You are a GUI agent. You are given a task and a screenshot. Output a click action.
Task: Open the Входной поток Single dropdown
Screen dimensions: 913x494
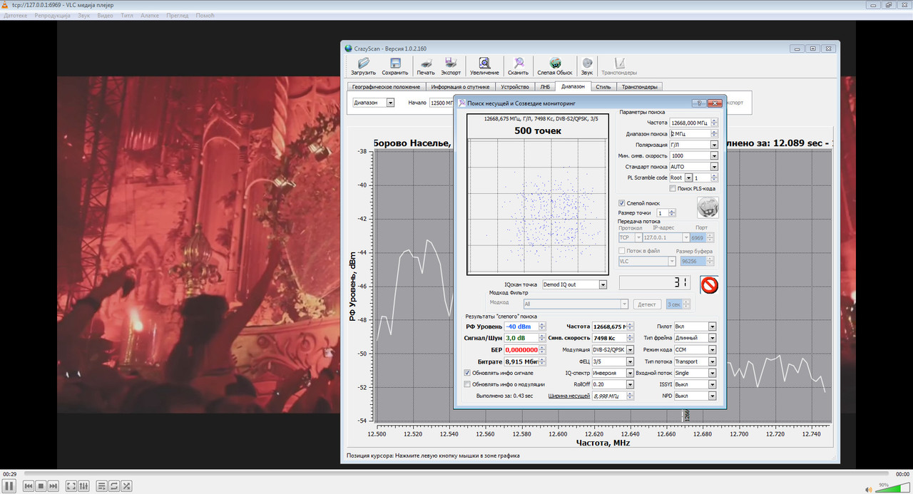click(712, 373)
